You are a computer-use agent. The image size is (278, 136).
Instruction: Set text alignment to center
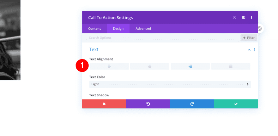pos(150,66)
